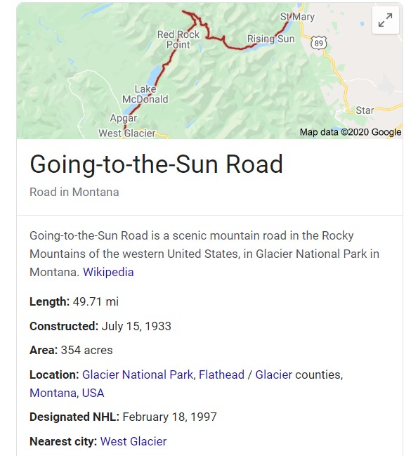The image size is (418, 456).
Task: Click Red Rock Point on the map
Action: (x=178, y=39)
